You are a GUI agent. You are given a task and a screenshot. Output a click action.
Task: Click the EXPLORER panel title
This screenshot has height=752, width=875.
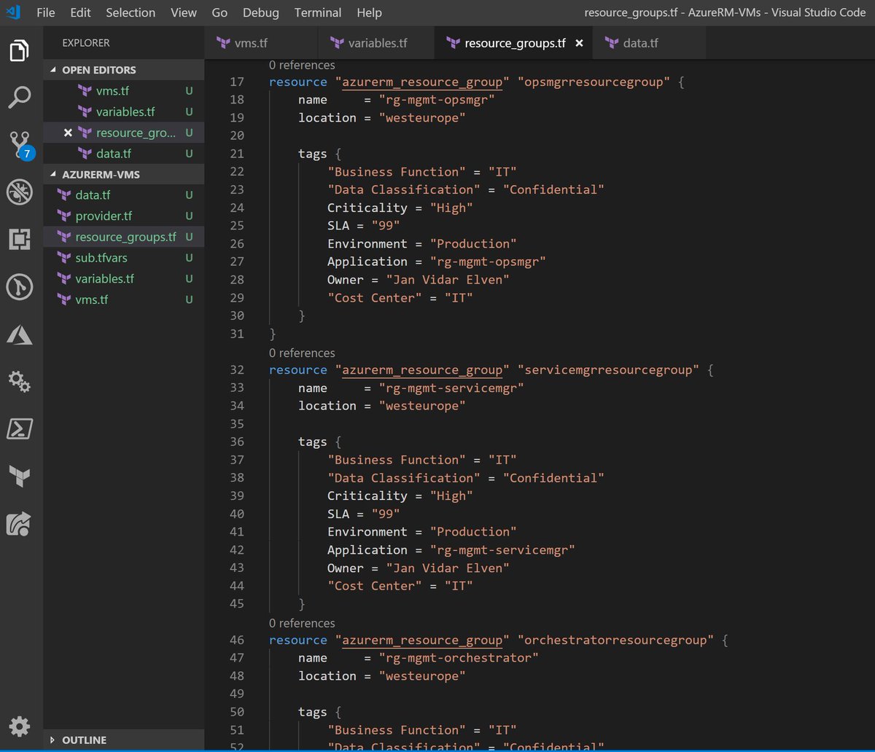[86, 43]
